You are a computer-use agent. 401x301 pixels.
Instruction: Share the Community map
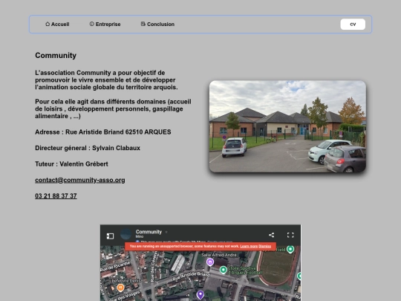(x=272, y=235)
